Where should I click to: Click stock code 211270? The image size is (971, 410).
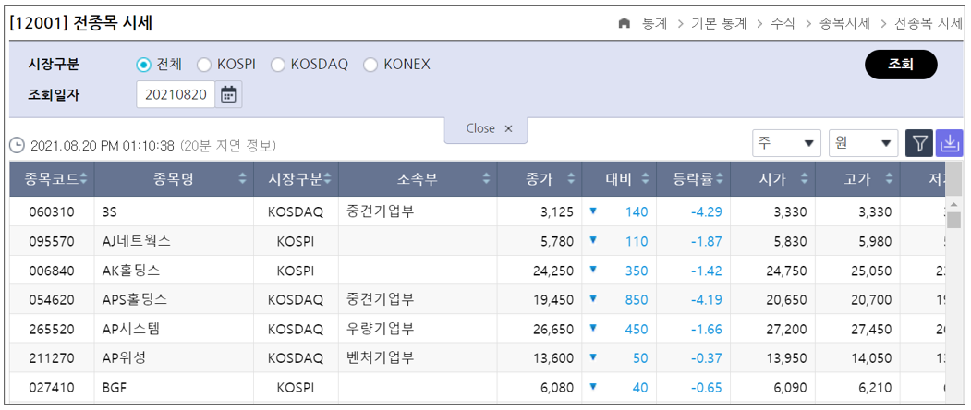pos(52,358)
